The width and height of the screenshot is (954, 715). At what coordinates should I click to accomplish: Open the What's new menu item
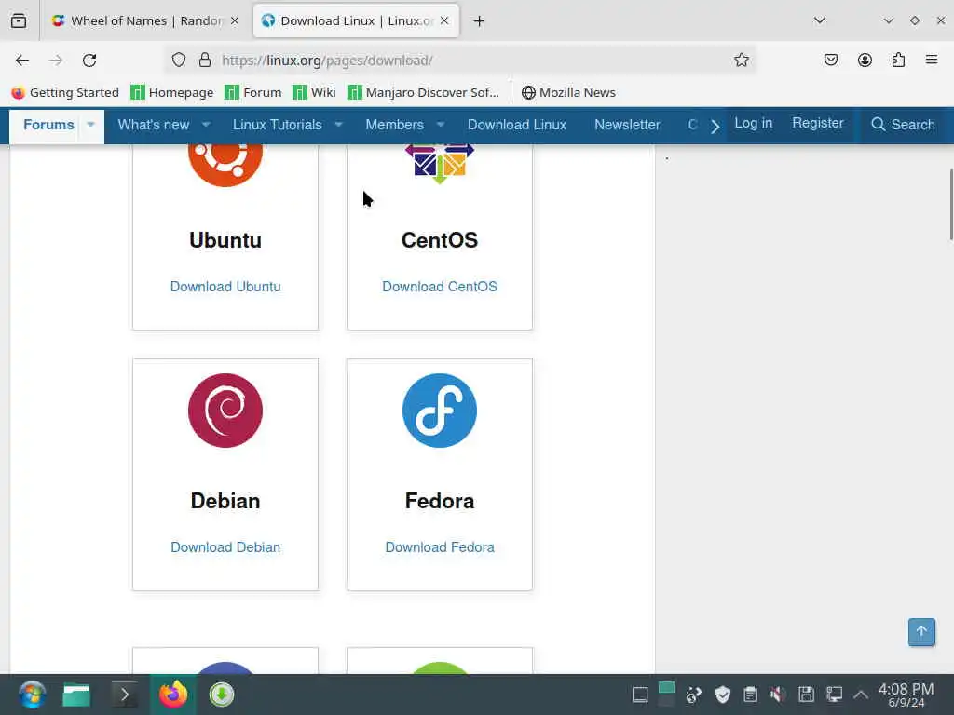click(154, 125)
